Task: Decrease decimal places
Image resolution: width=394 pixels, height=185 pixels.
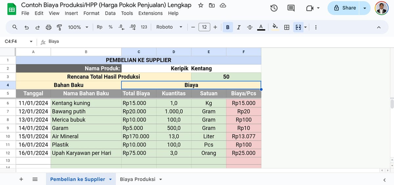Action: (122, 27)
